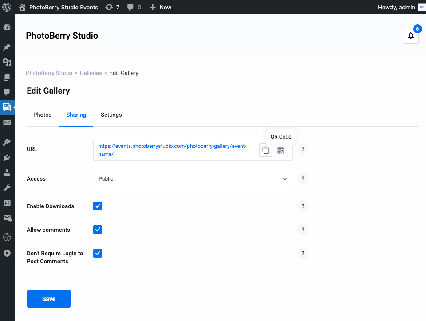The width and height of the screenshot is (426, 321).
Task: Open the New content menu in admin bar
Action: coord(160,7)
